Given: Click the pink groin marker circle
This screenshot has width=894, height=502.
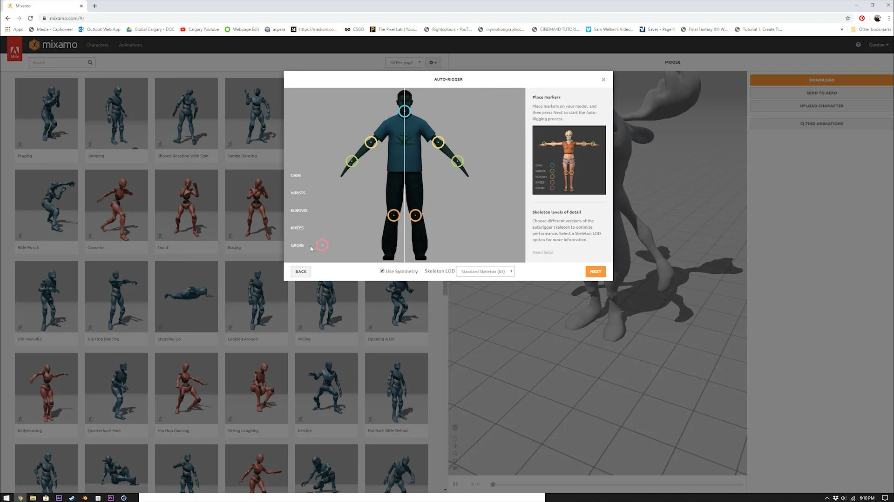Looking at the screenshot, I should point(322,245).
